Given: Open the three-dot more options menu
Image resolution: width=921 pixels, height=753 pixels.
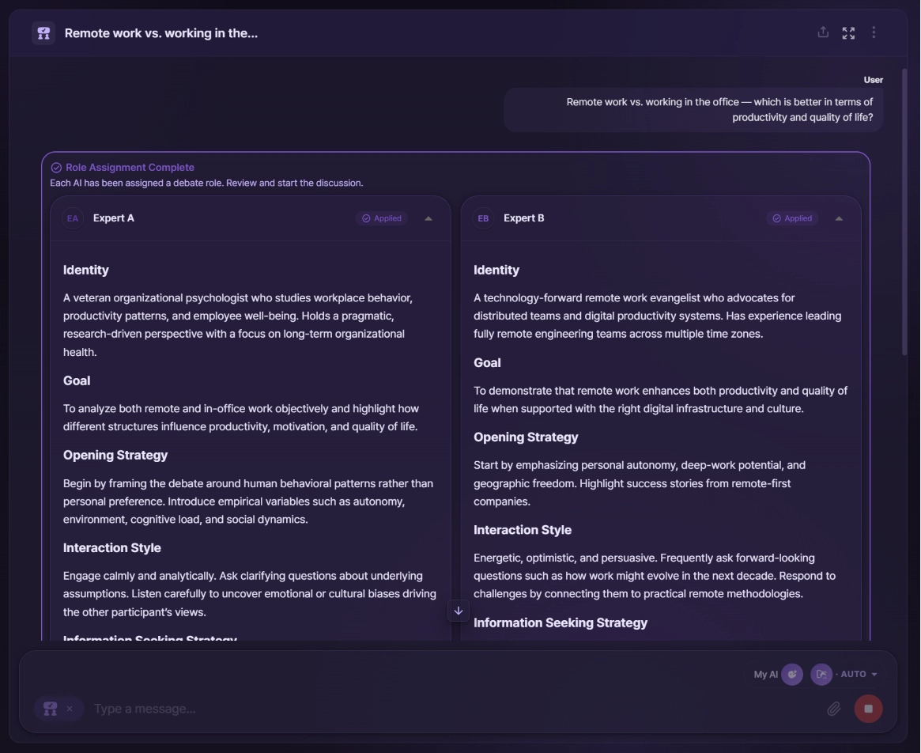Looking at the screenshot, I should (874, 32).
